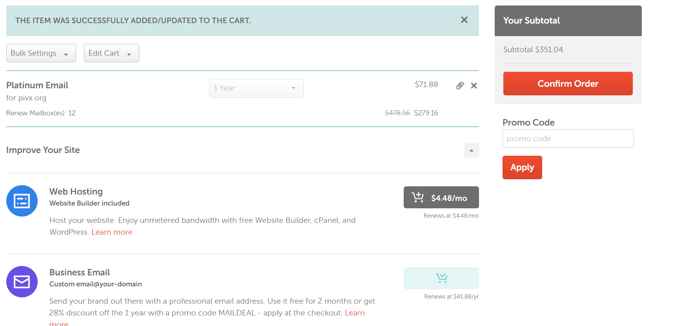Focus the promo code input field
The height and width of the screenshot is (326, 683).
coord(568,139)
